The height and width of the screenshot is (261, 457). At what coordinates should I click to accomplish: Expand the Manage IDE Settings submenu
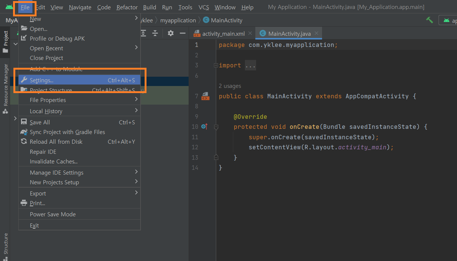(136, 172)
